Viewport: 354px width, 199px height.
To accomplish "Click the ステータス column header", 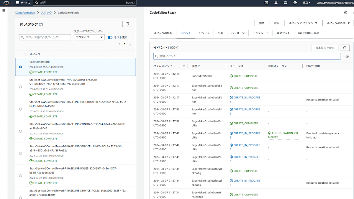I will (x=237, y=66).
